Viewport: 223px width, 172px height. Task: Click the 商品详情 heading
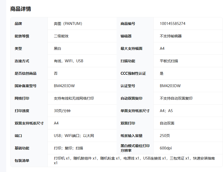[21, 9]
